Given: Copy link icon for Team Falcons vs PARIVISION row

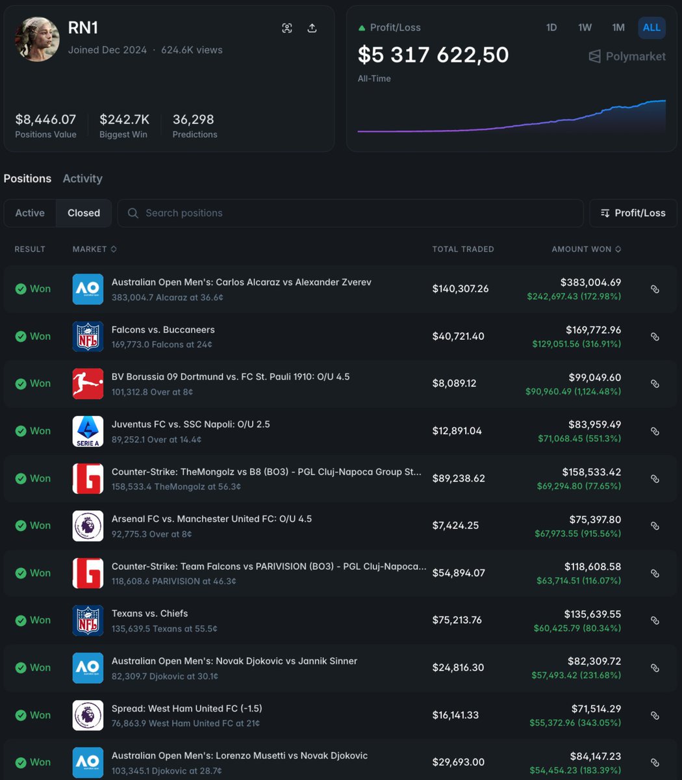Looking at the screenshot, I should 655,573.
